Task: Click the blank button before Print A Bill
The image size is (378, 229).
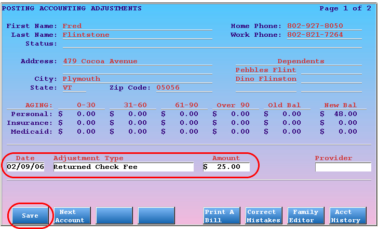Action: point(156,216)
